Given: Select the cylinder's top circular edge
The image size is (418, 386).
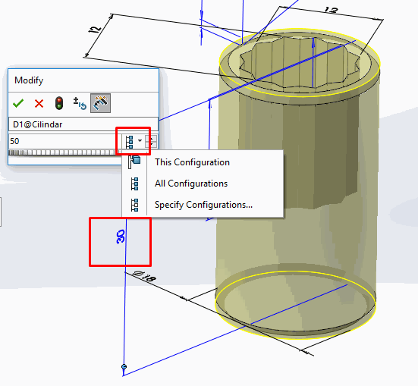Looking at the screenshot, I should (x=300, y=63).
